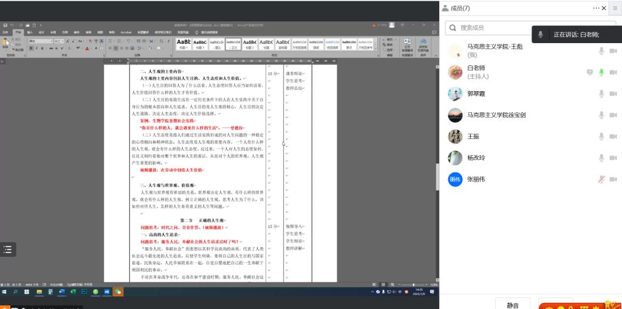
Task: Click the floating list icon at left edge
Action: pos(7,249)
